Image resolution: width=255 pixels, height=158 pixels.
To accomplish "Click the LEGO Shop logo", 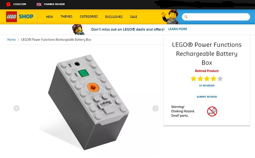I will pos(20,17).
